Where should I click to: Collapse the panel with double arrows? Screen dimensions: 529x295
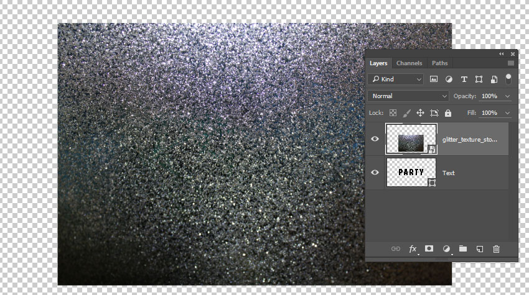(x=502, y=54)
